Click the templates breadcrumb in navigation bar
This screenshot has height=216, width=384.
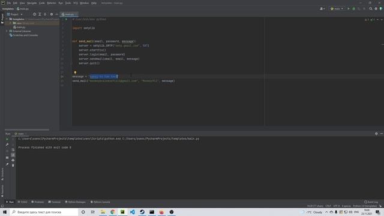[8, 9]
